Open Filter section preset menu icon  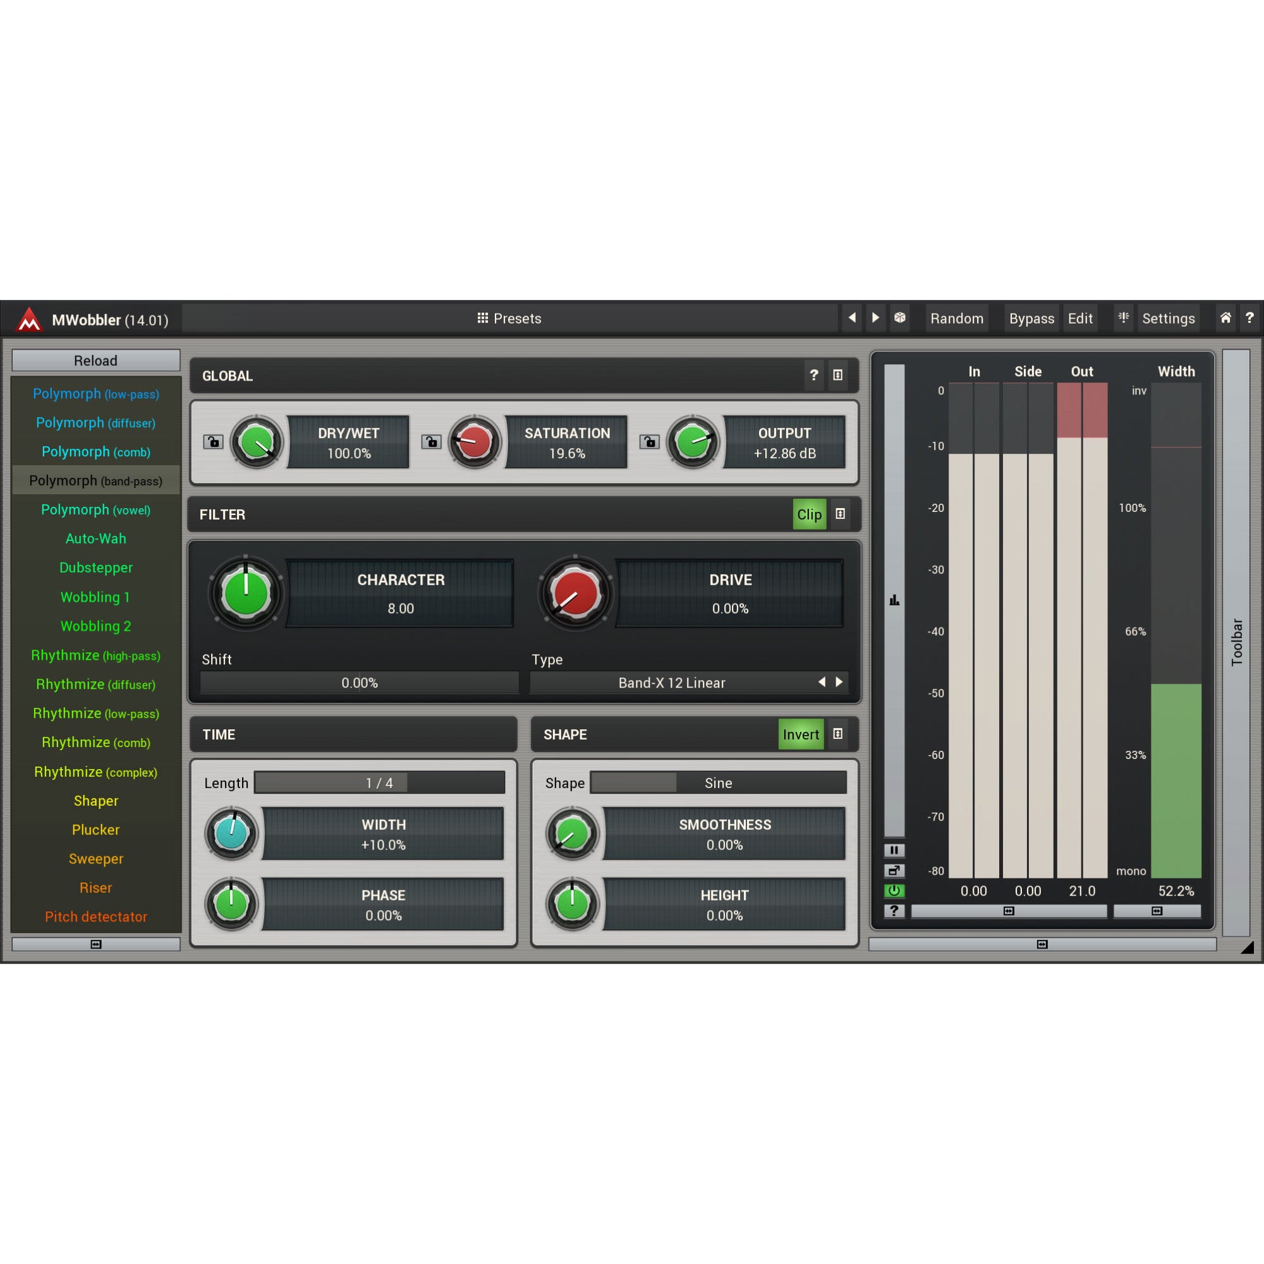click(x=840, y=514)
